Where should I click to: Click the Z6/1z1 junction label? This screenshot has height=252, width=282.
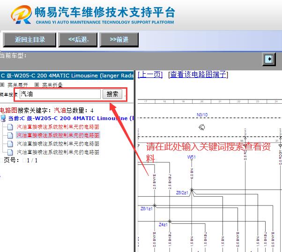(147, 208)
